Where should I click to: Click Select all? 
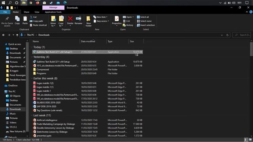pyautogui.click(x=143, y=17)
